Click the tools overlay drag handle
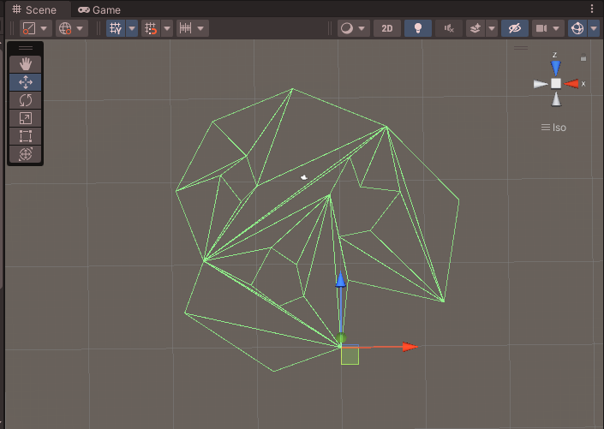Viewport: 604px width, 429px height. point(26,48)
